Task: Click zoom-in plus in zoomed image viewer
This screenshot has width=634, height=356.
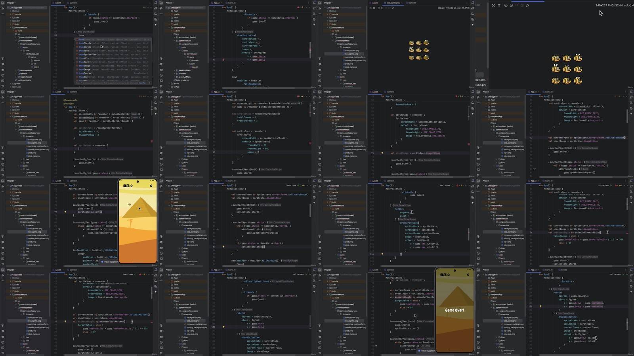Action: (x=506, y=5)
